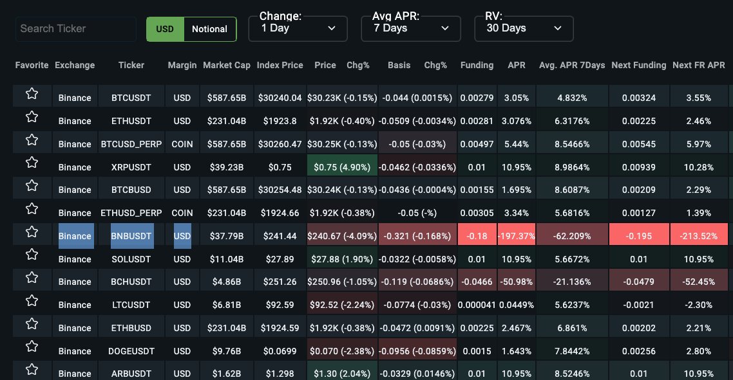Favorite the BTCUSD_PERP star icon
733x380 pixels.
32,140
